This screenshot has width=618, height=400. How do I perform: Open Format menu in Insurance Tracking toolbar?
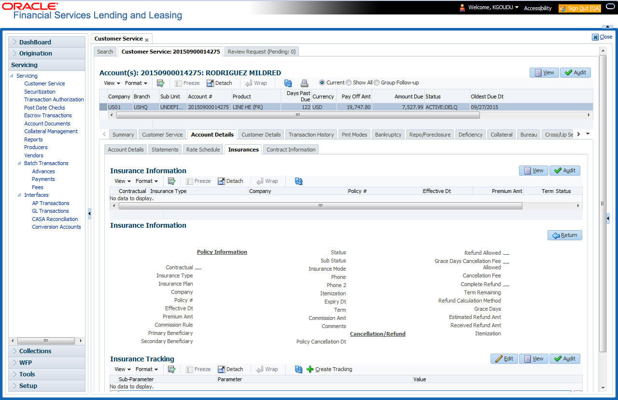[147, 369]
